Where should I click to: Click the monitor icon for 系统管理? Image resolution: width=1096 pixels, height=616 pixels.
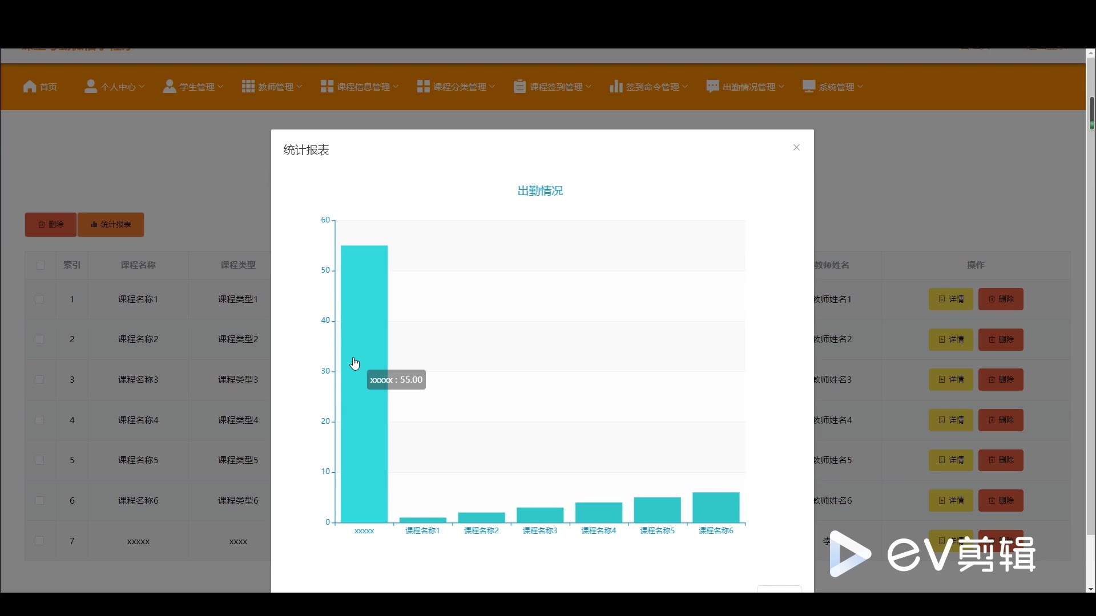808,86
